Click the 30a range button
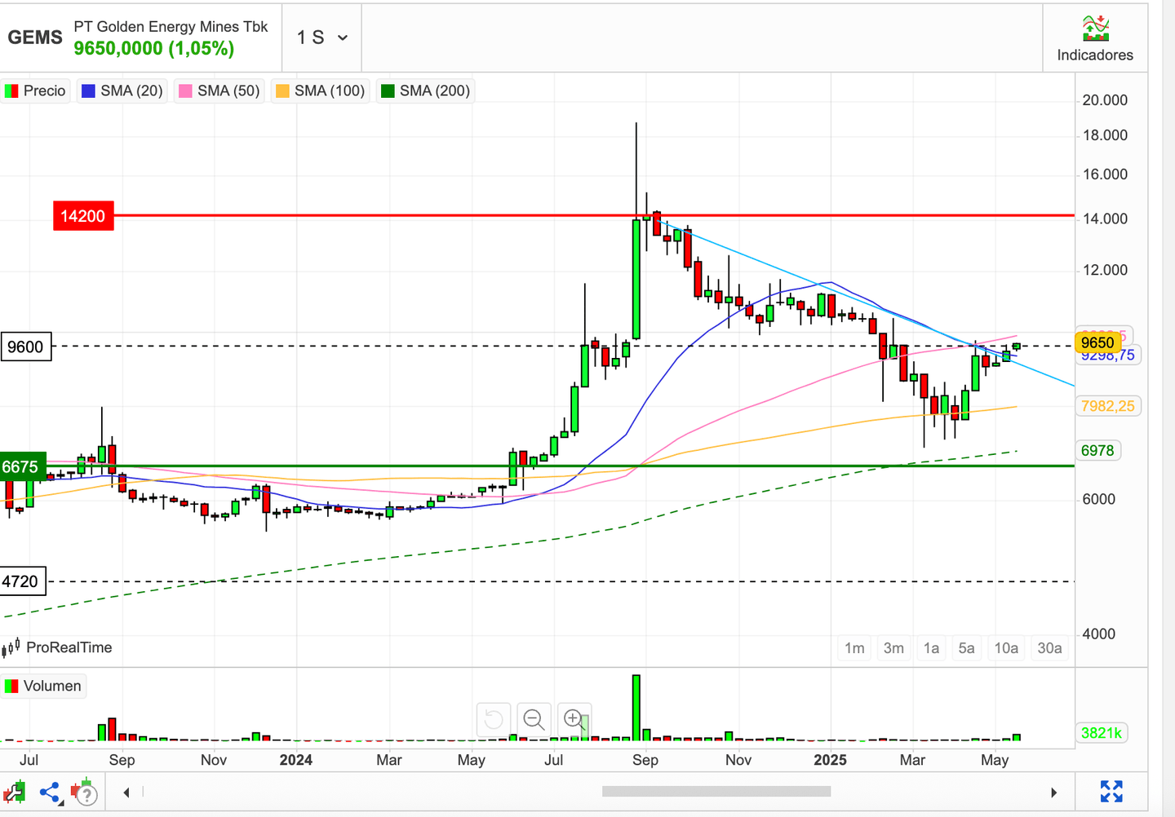The image size is (1175, 817). pyautogui.click(x=1049, y=647)
